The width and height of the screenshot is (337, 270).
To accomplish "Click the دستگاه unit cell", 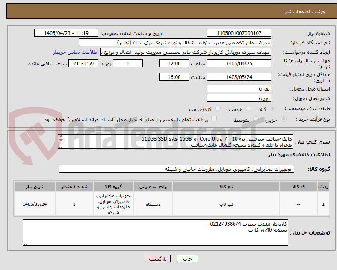I will pos(153,204).
